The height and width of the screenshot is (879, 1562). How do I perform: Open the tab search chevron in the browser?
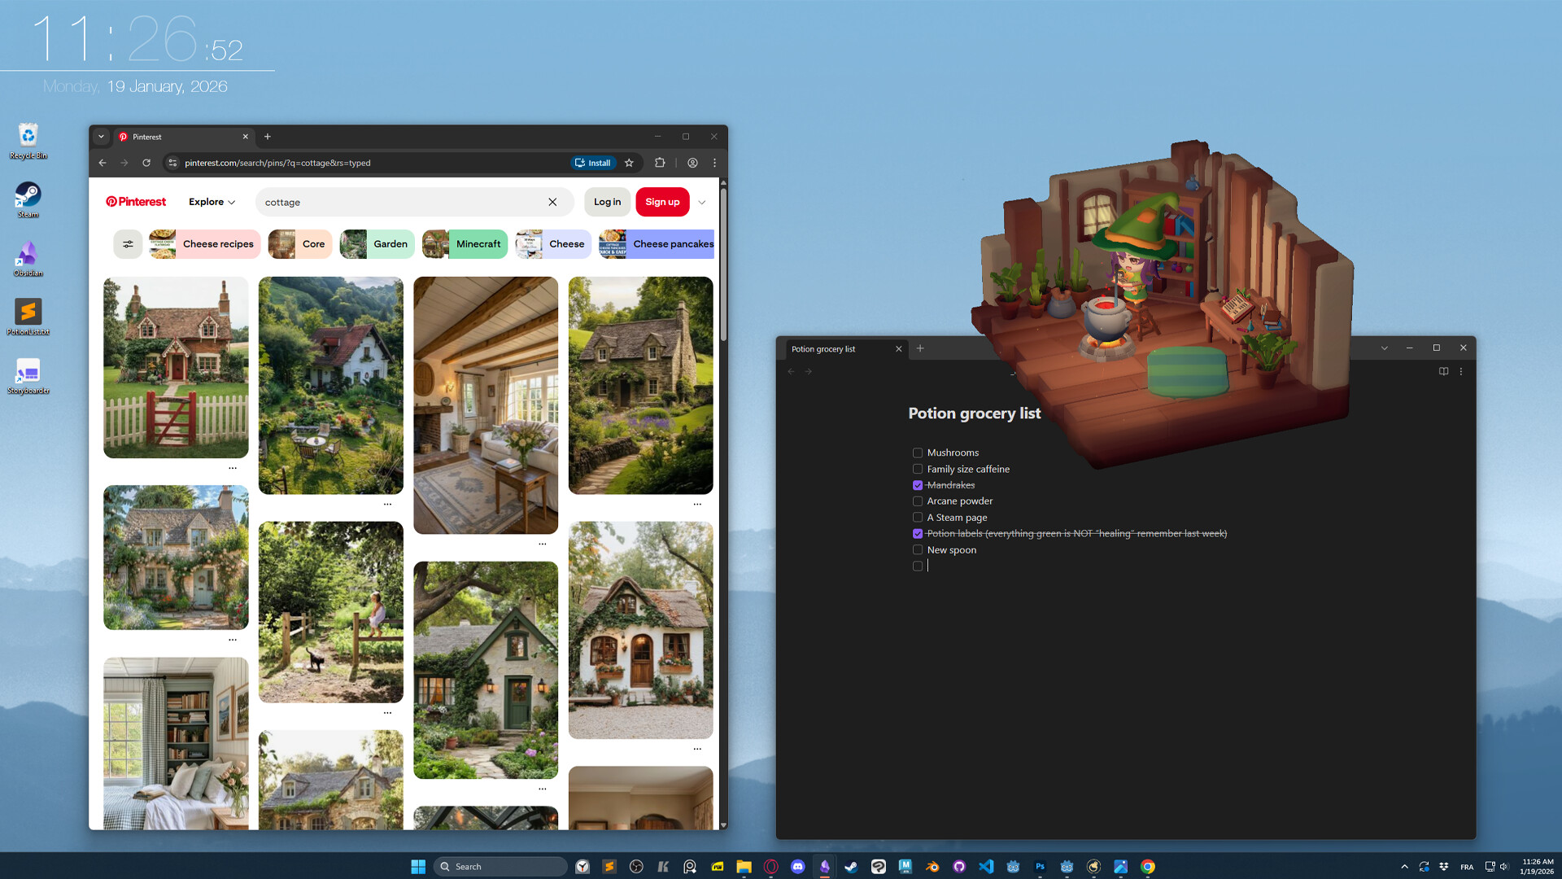pyautogui.click(x=102, y=137)
